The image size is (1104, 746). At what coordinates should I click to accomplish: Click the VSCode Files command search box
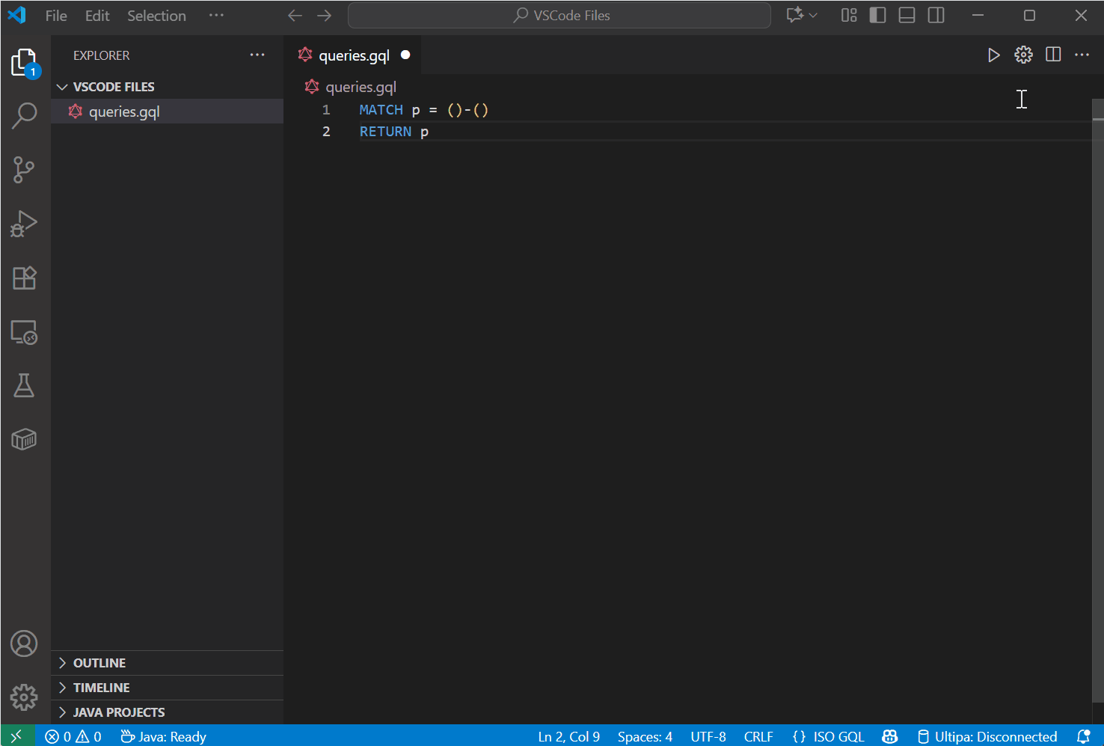pyautogui.click(x=559, y=16)
